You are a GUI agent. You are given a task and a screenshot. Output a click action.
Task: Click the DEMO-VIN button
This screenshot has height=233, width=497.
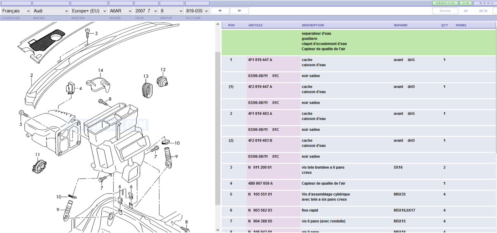point(445,3)
